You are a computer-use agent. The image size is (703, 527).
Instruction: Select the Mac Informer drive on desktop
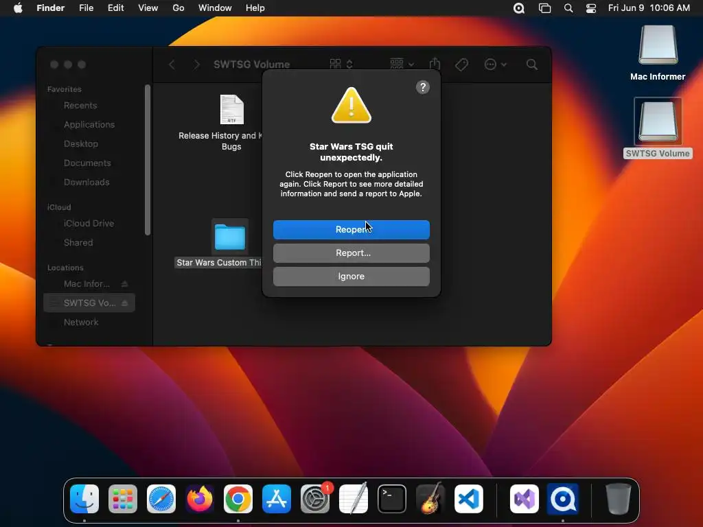(x=658, y=53)
